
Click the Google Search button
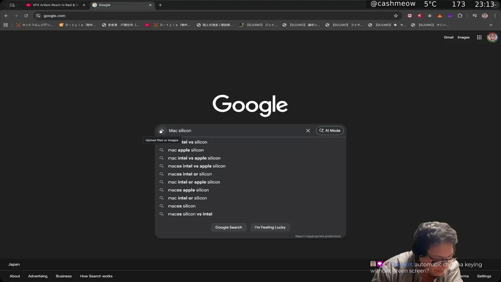[x=229, y=227]
